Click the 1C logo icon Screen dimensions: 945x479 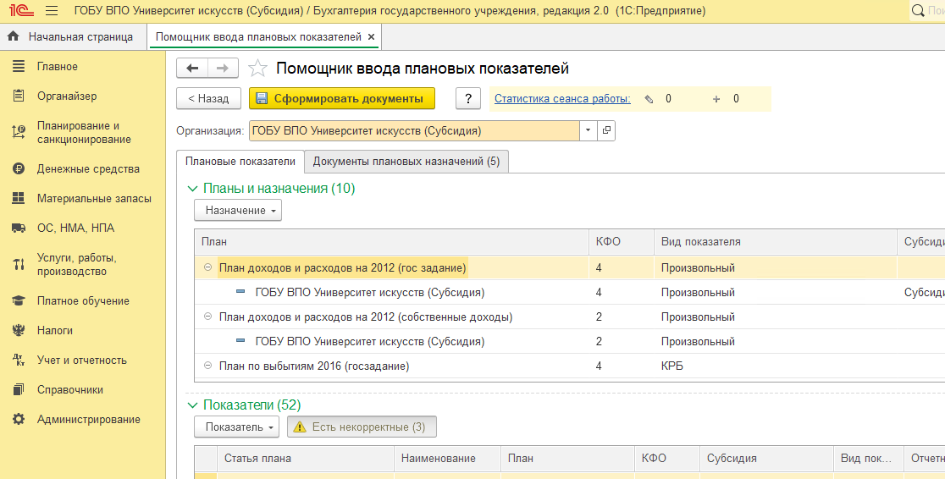[21, 11]
